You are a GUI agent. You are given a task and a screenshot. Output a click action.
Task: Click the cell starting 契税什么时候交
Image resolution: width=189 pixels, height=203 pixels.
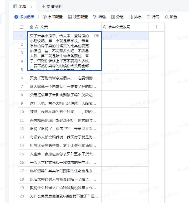(x=64, y=188)
